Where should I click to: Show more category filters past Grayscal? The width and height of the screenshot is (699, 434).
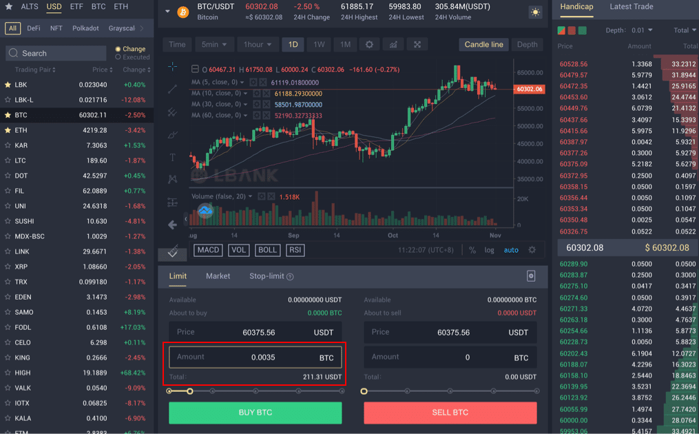pyautogui.click(x=142, y=28)
